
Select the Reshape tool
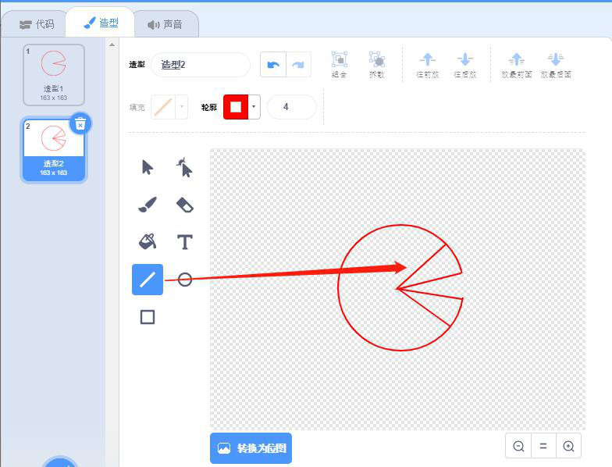(x=184, y=167)
